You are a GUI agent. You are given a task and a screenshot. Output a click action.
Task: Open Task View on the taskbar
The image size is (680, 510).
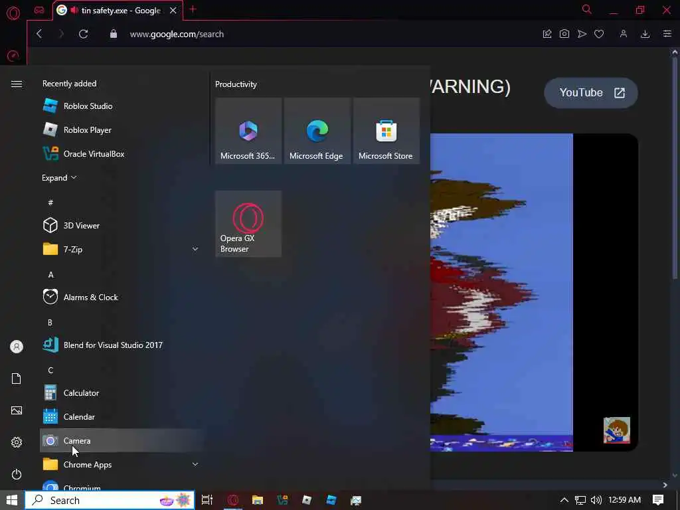coord(207,500)
